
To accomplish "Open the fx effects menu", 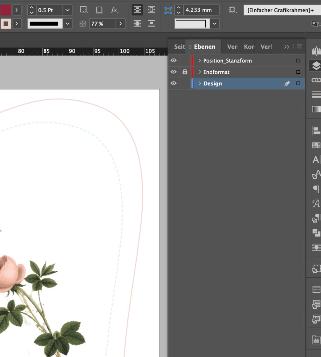I will click(x=115, y=10).
